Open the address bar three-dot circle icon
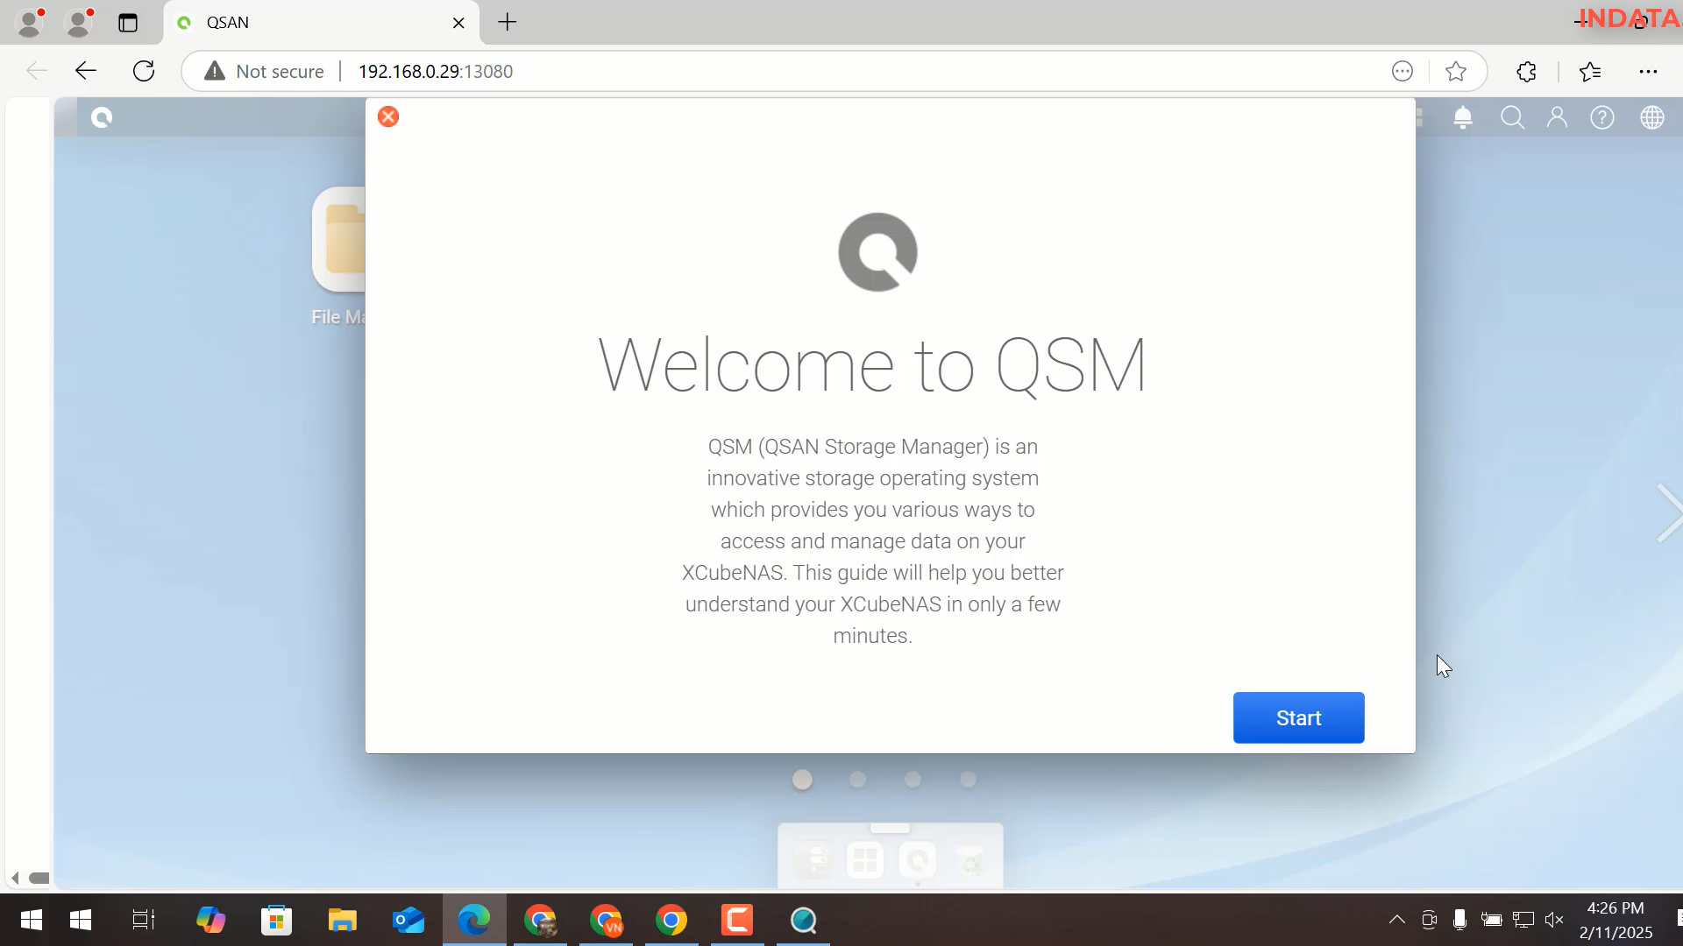 pyautogui.click(x=1402, y=71)
